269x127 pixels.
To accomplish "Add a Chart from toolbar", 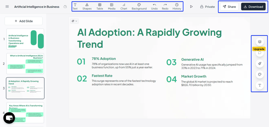I will point(124,7).
